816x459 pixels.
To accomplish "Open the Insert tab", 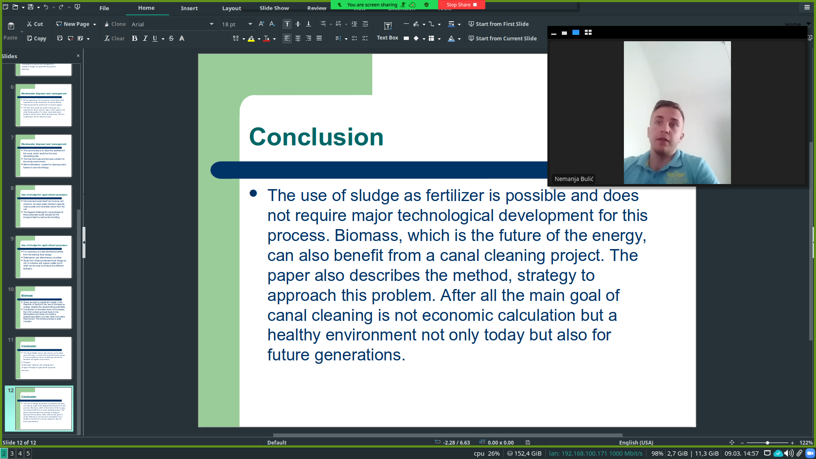I will pos(189,8).
